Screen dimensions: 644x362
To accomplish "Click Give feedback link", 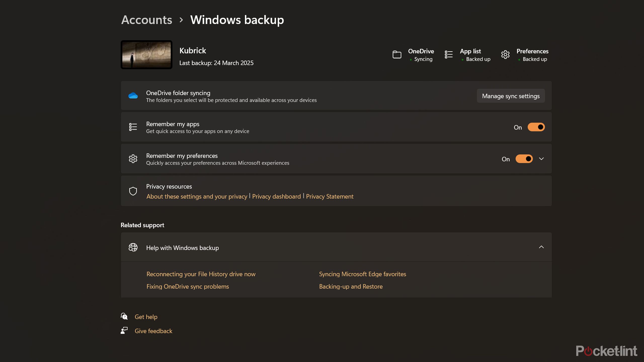I will pos(153,331).
